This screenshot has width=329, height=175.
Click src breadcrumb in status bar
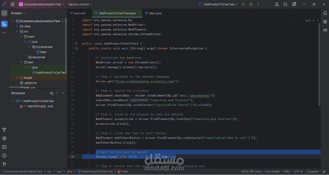click(49, 172)
